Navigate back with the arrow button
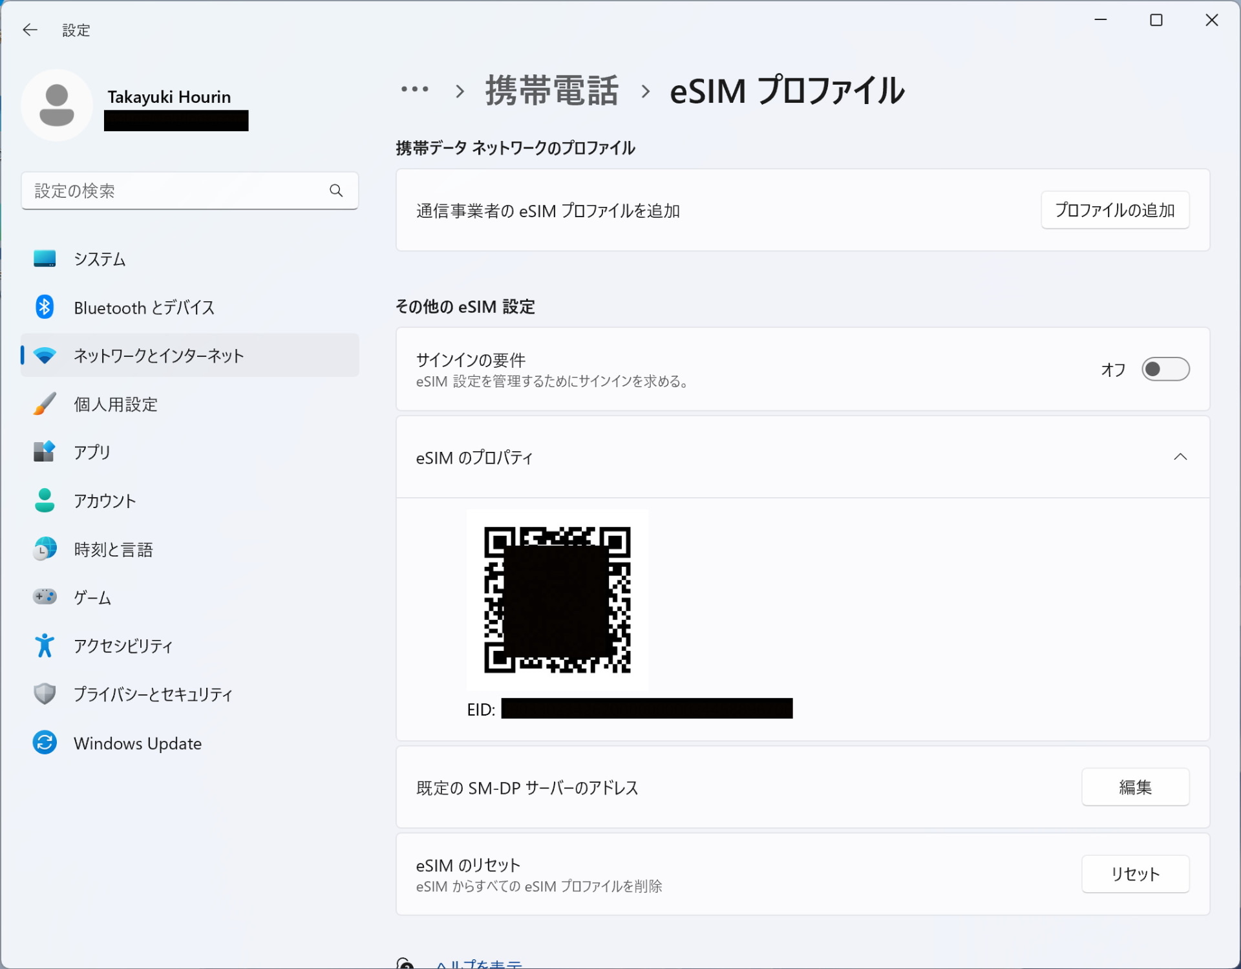Viewport: 1241px width, 969px height. tap(30, 30)
